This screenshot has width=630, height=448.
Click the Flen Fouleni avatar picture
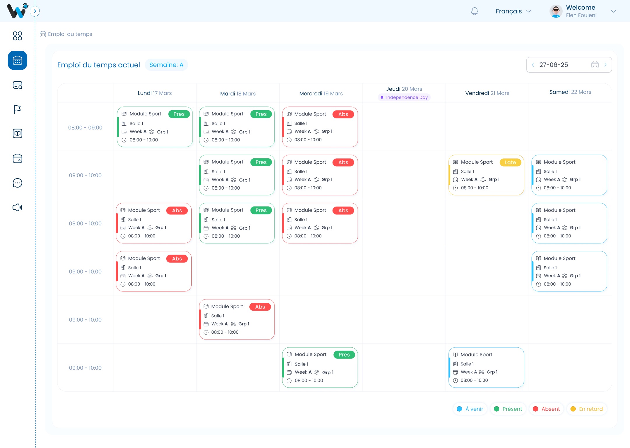coord(556,11)
